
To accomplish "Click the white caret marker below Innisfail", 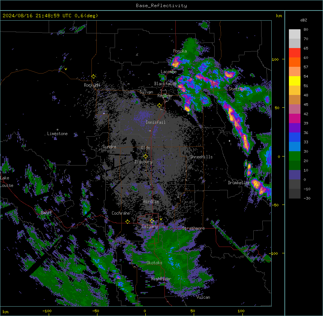I will tap(150, 131).
